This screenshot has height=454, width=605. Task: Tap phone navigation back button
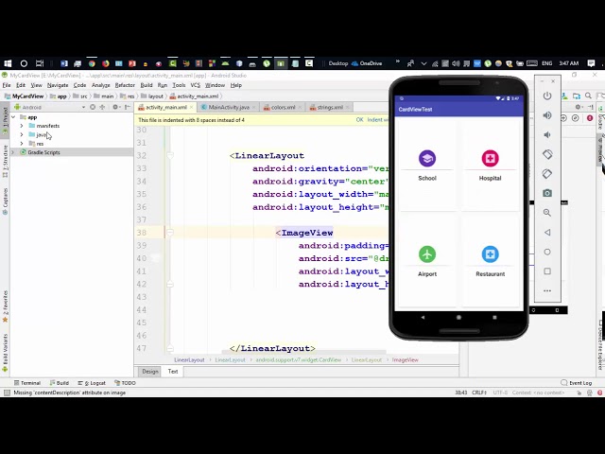pos(423,318)
